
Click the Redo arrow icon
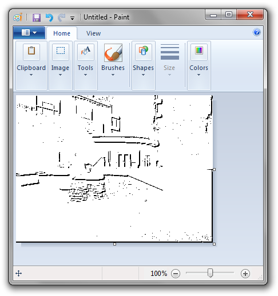click(x=61, y=18)
